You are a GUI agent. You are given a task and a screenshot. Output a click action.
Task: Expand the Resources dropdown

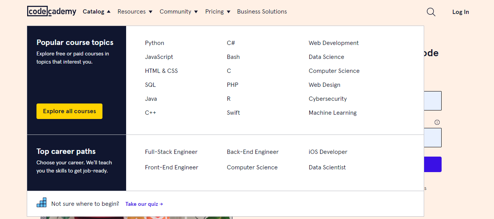pos(135,12)
